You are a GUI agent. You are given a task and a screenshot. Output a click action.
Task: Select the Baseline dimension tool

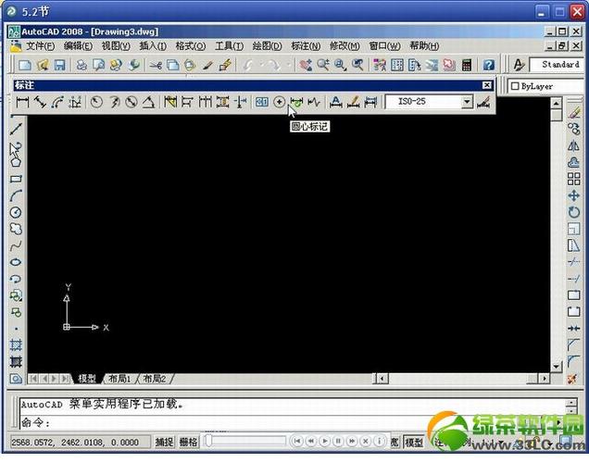pyautogui.click(x=187, y=102)
